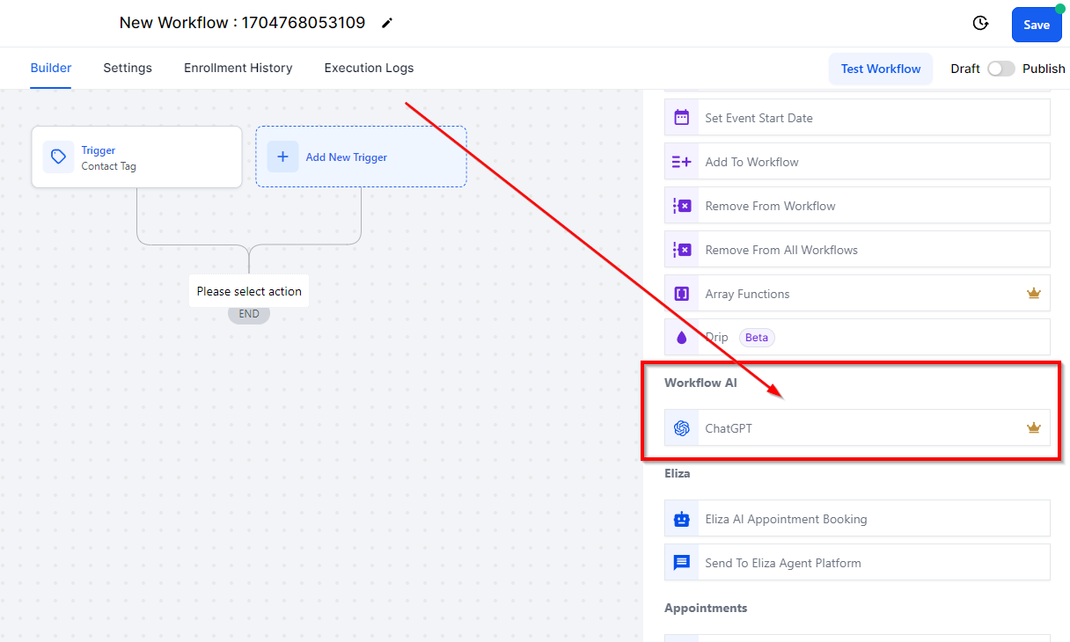The height and width of the screenshot is (642, 1070).
Task: Open the Settings tab
Action: pyautogui.click(x=128, y=68)
